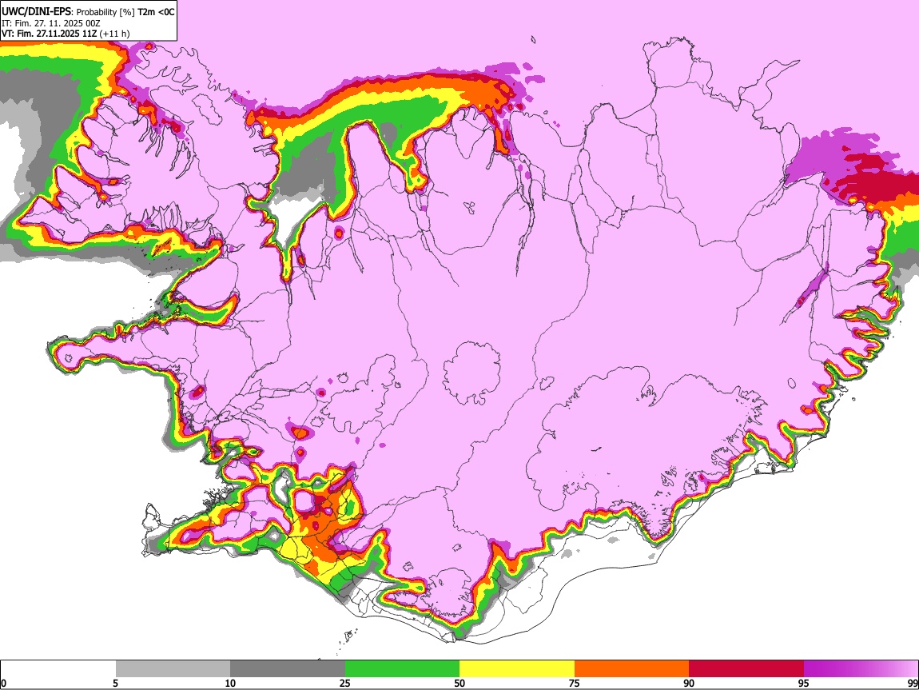Click the legend tick label '5'

tap(115, 684)
